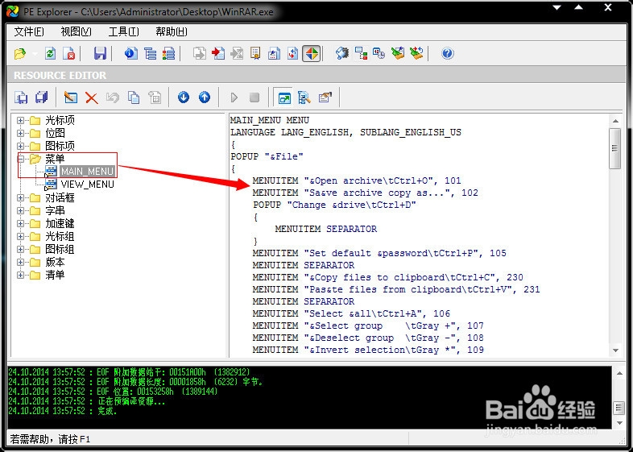
Task: Expand the 版本 folder node
Action: tap(20, 262)
